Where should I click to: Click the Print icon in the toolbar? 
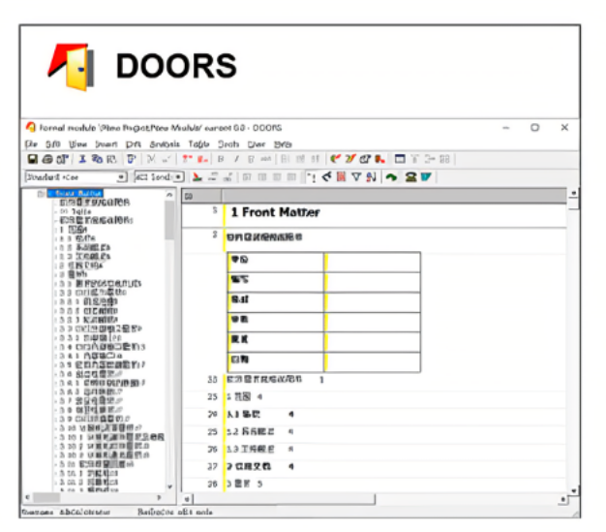(45, 159)
